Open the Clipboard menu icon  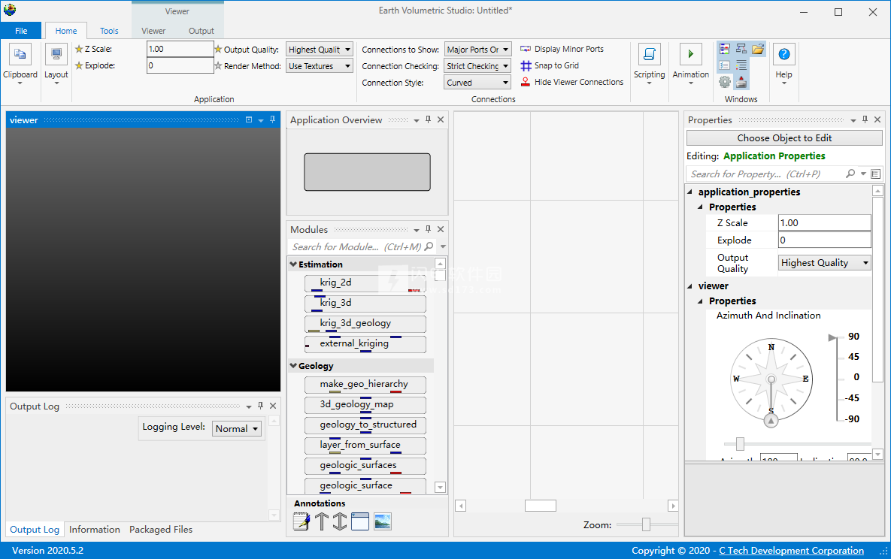[x=20, y=55]
